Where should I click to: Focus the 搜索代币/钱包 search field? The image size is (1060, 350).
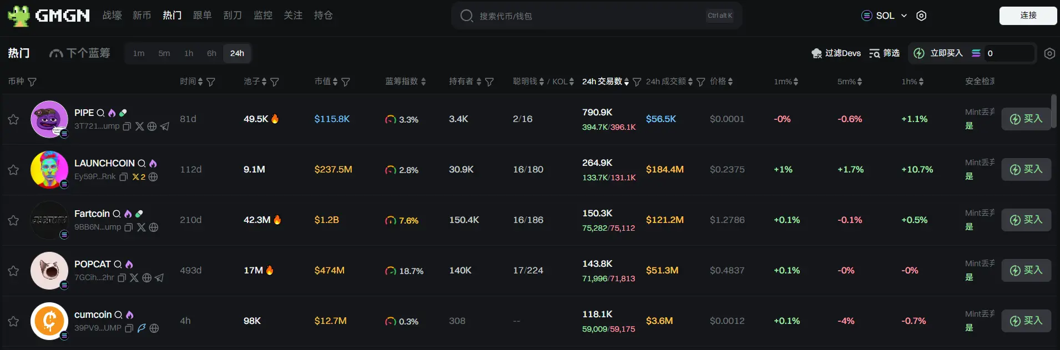coord(588,16)
